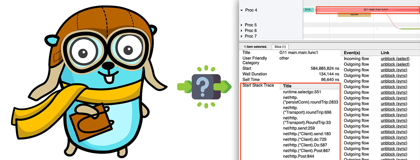This screenshot has width=420, height=160.
Task: Click the net/http.Post:844 stack frame
Action: (299, 156)
